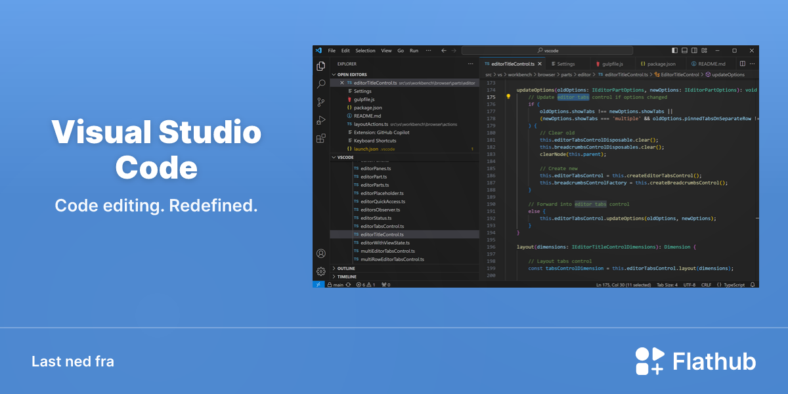Open Customize Layout button

pyautogui.click(x=704, y=51)
